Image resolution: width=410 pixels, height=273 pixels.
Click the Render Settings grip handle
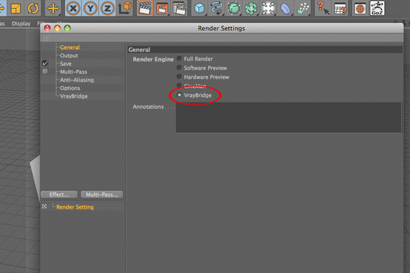45,38
